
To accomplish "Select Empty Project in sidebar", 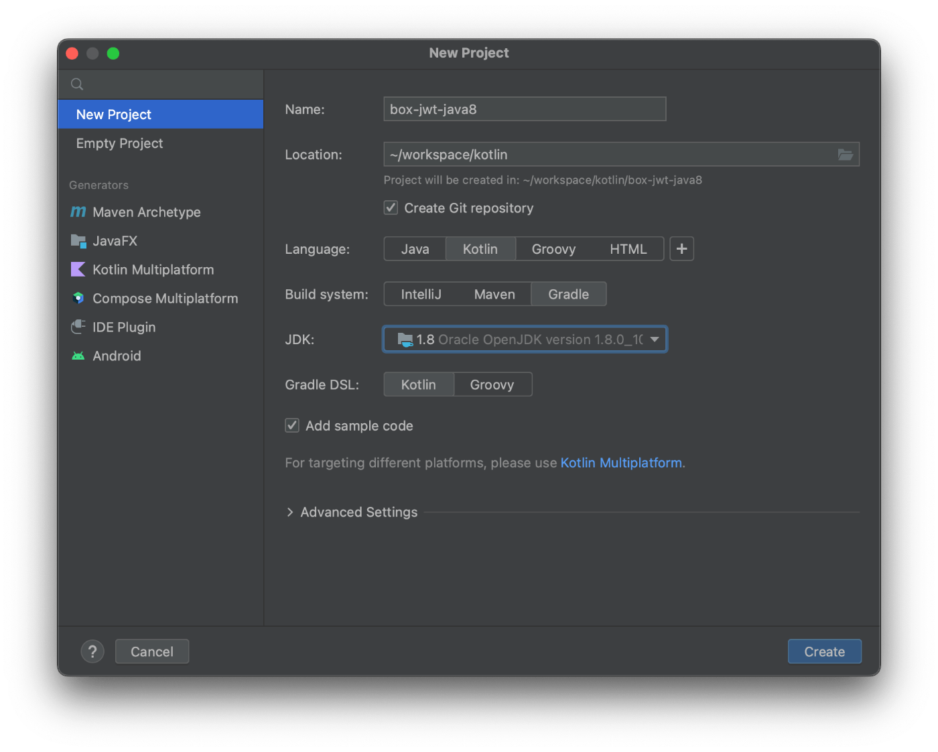I will point(161,143).
